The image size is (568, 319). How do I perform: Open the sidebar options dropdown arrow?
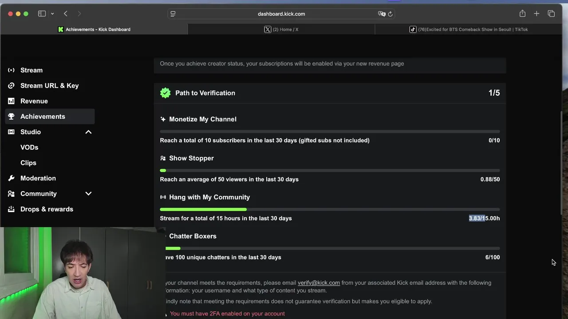52,14
